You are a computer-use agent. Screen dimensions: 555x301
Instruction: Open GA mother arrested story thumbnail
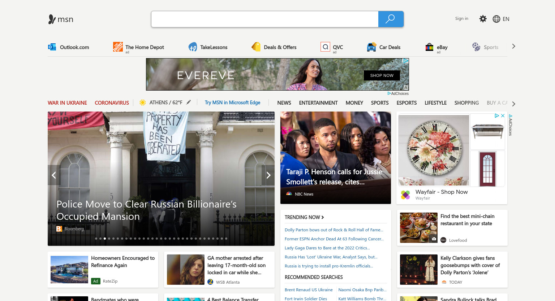186,270
